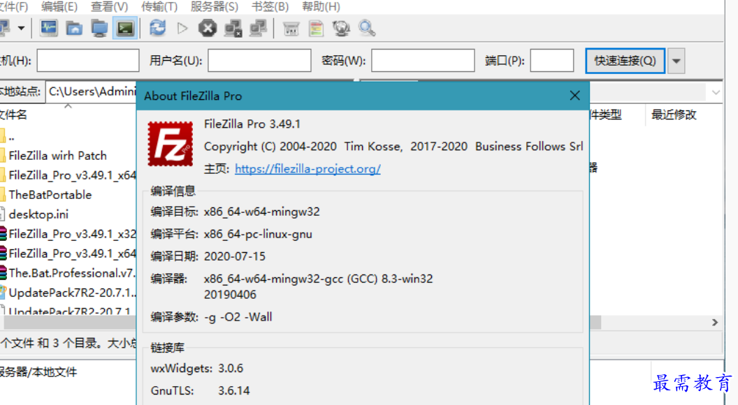This screenshot has width=738, height=405.
Task: Open the 服务器(S) menu
Action: pos(214,6)
